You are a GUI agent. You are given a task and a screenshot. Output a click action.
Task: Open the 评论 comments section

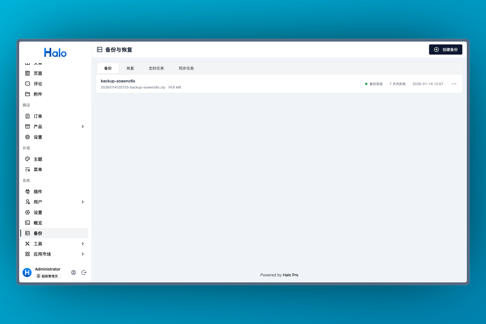pos(38,84)
